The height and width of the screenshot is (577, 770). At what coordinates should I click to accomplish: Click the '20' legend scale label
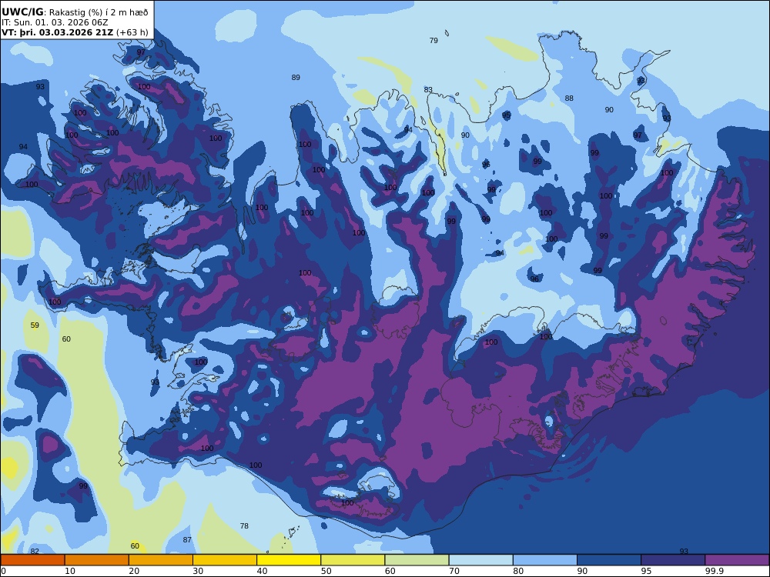134,571
